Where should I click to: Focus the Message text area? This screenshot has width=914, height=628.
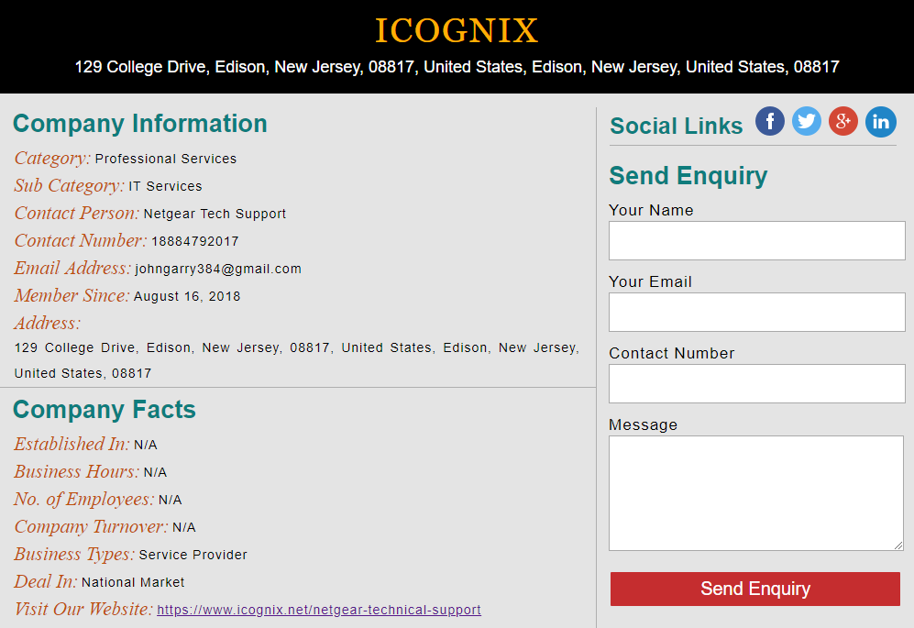click(x=756, y=493)
